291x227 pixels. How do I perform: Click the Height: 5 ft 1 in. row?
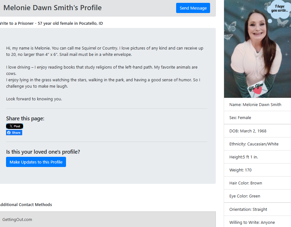[257, 157]
